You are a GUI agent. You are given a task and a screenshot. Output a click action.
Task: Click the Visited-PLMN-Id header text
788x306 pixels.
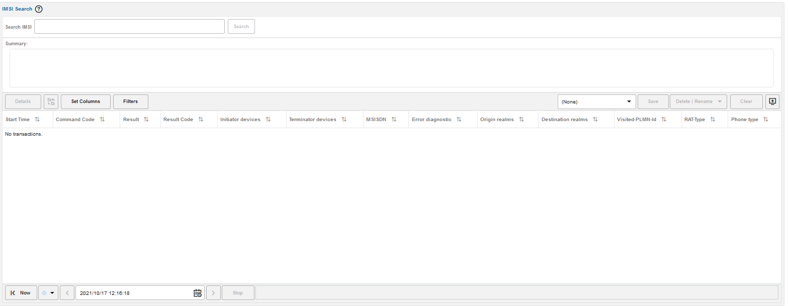point(637,120)
